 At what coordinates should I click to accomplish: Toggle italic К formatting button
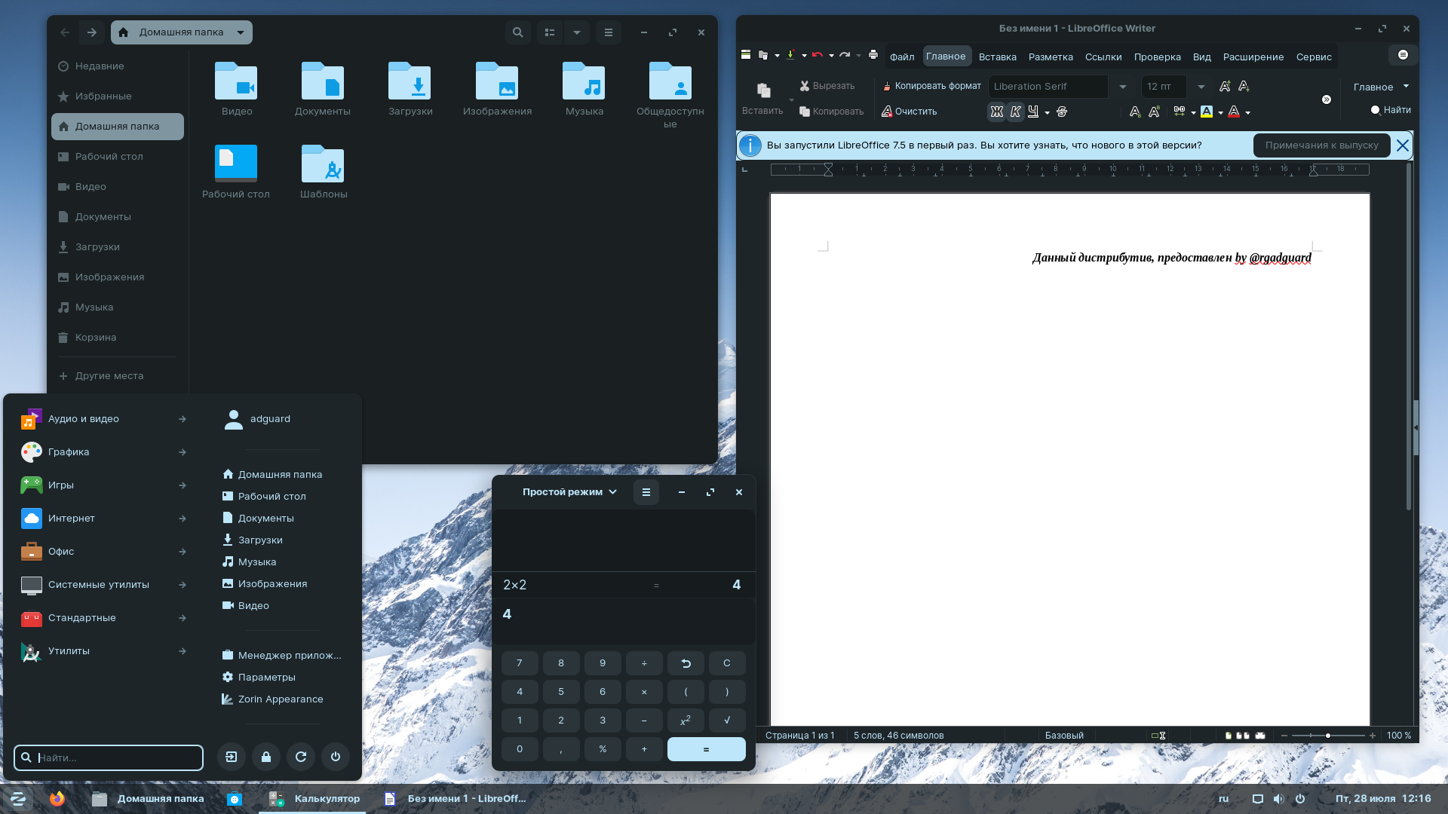(x=1015, y=112)
